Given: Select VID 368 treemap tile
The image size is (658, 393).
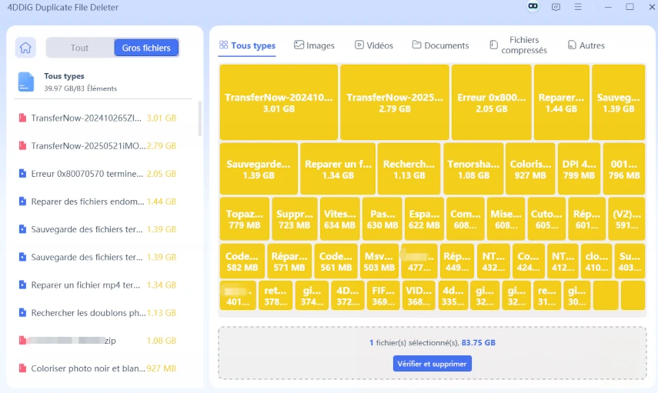Looking at the screenshot, I should [x=419, y=295].
